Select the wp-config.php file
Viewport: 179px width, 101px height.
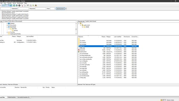coord(84,61)
